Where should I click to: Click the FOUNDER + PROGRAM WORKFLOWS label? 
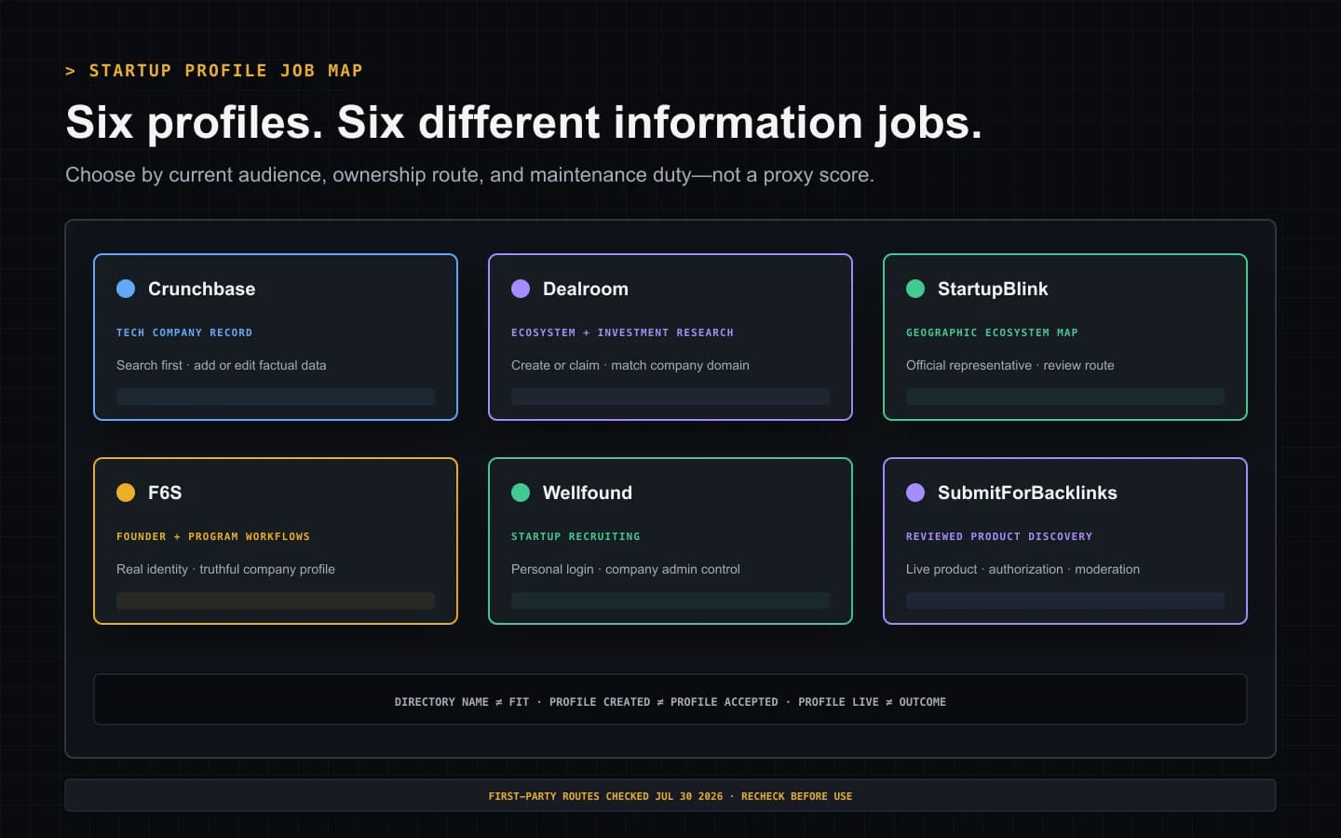tap(213, 536)
